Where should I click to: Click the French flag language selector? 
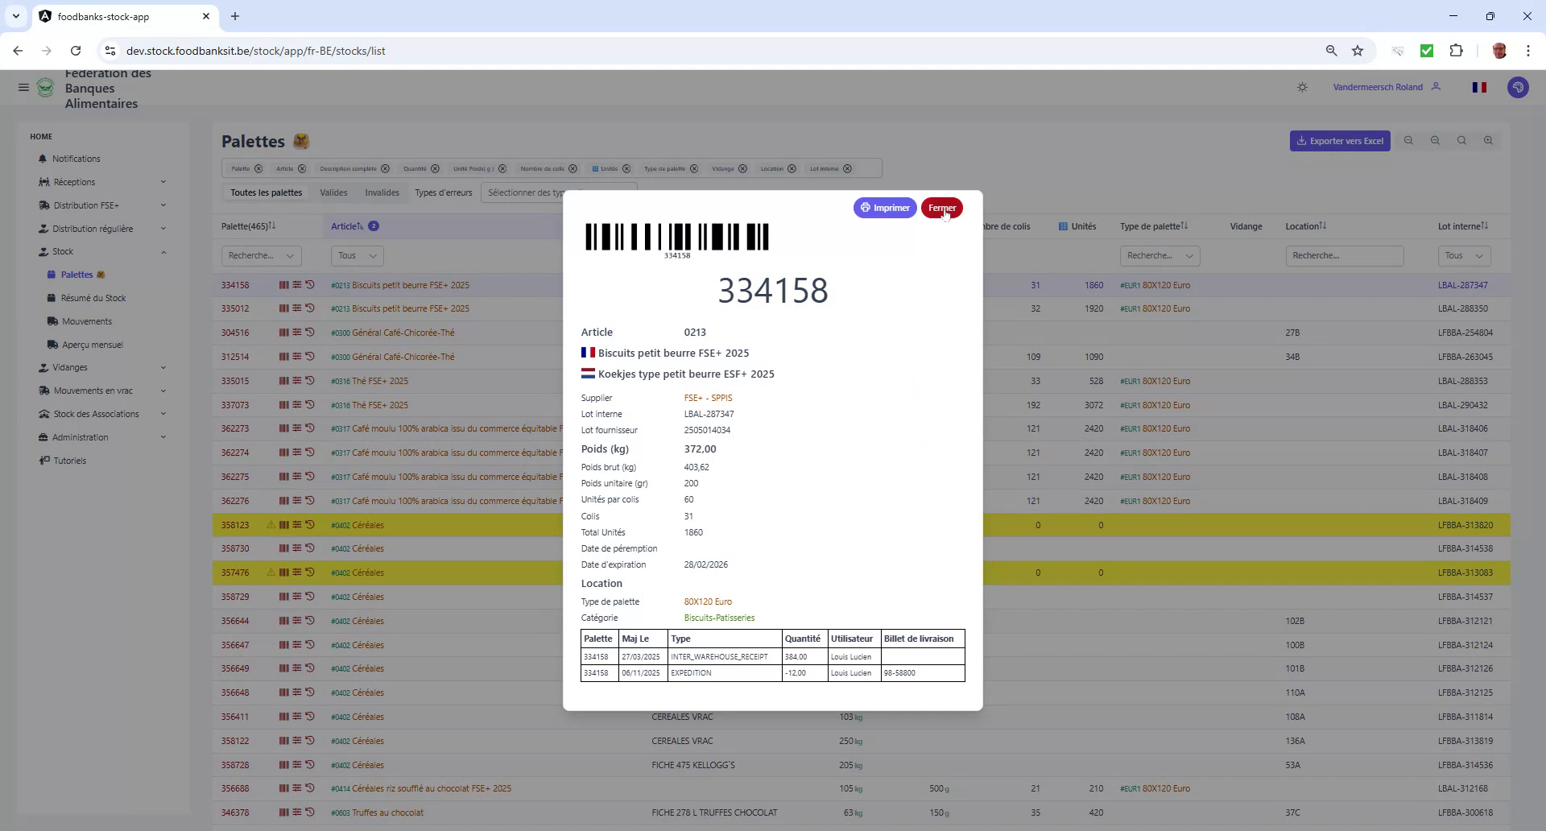1479,87
